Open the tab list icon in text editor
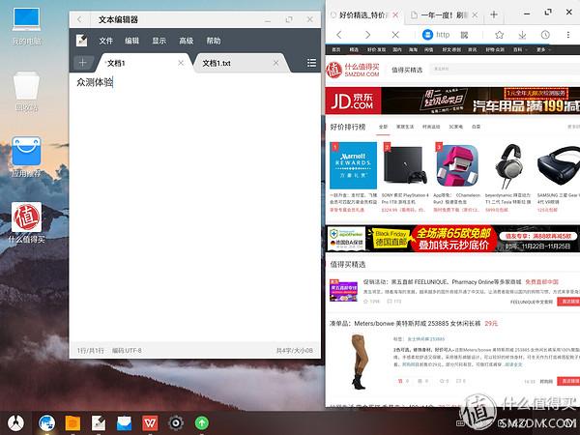This screenshot has height=435, width=580. [x=311, y=63]
